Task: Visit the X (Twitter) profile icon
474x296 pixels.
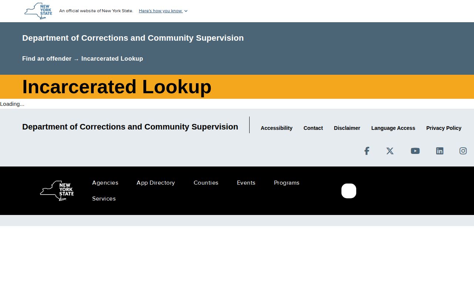Action: (390, 151)
